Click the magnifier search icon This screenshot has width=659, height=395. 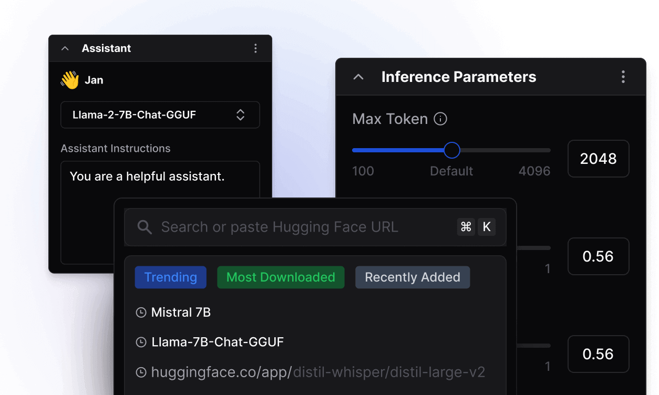coord(145,227)
